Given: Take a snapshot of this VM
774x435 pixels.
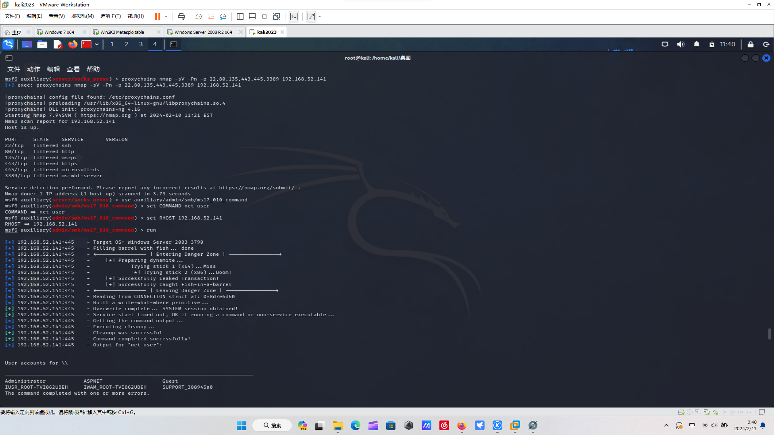Looking at the screenshot, I should tap(198, 17).
